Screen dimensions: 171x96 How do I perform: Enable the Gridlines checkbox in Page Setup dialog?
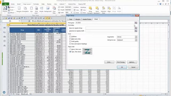click(x=70, y=37)
